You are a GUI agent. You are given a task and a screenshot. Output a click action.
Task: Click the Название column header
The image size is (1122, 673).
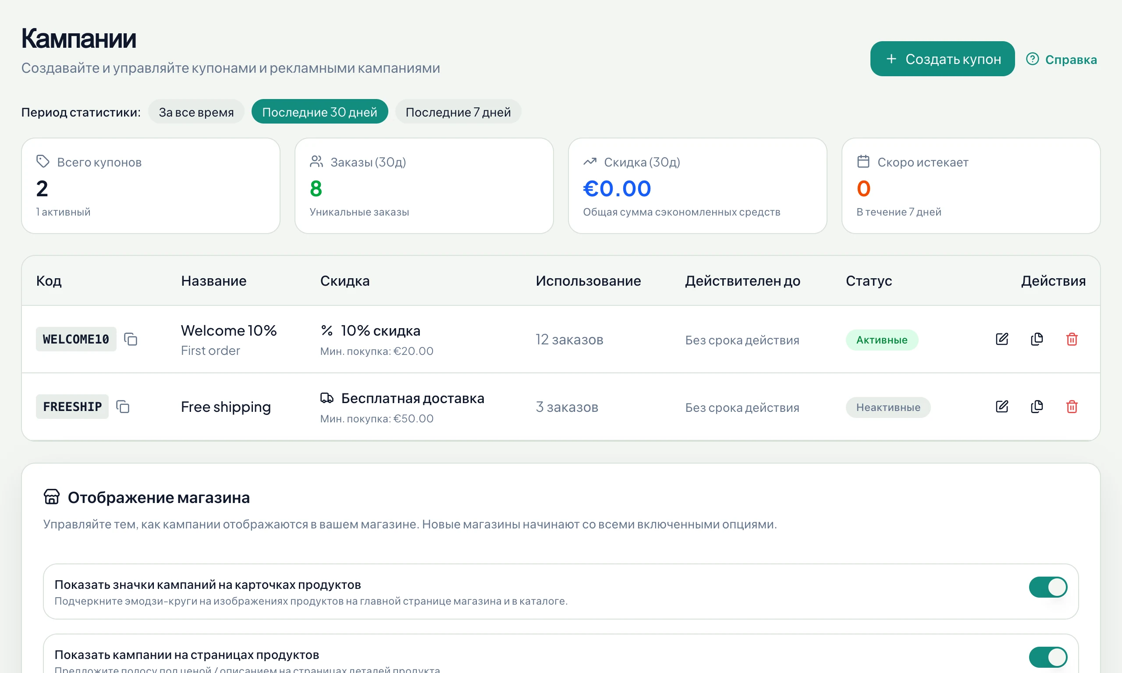(213, 281)
